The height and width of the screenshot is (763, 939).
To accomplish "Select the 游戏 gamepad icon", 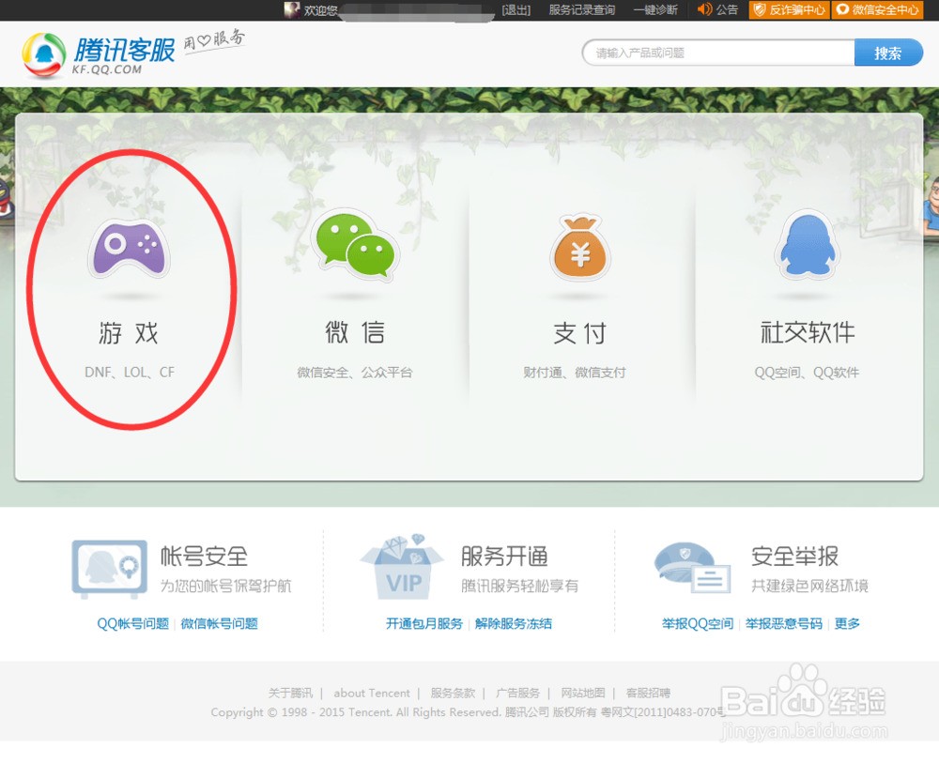I will 129,246.
